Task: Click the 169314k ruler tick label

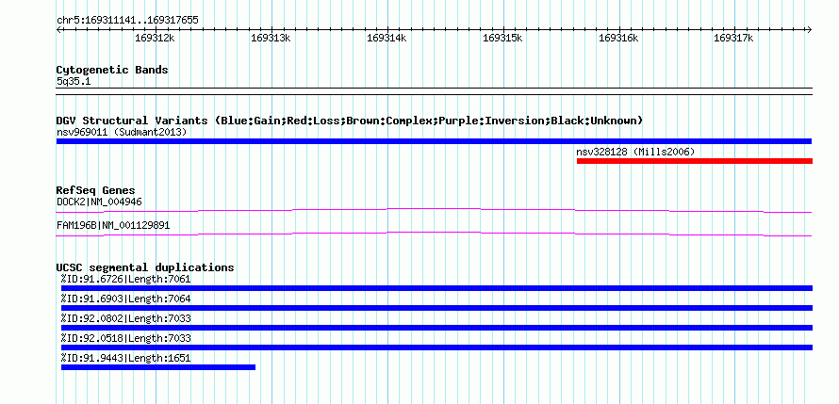Action: tap(387, 38)
